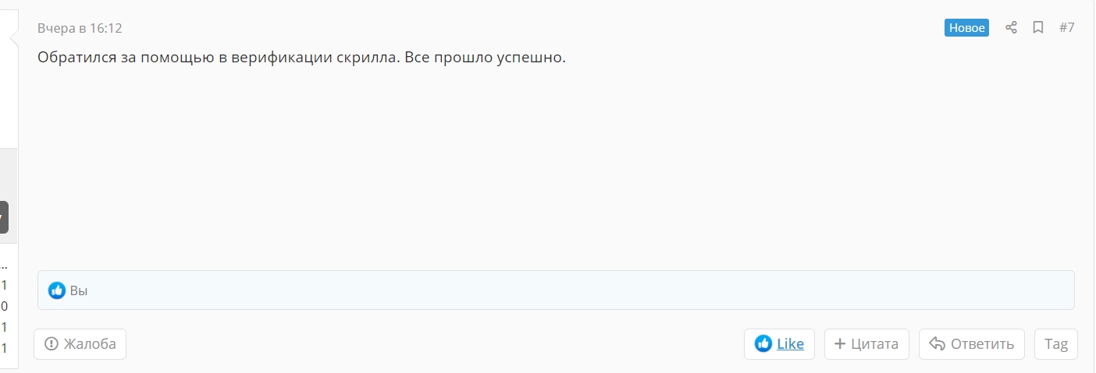Click the exclamation icon in the Жалоба button
1096x373 pixels.
click(x=52, y=343)
